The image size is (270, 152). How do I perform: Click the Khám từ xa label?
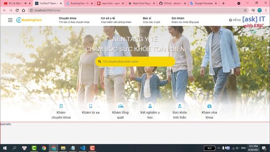pyautogui.click(x=91, y=113)
